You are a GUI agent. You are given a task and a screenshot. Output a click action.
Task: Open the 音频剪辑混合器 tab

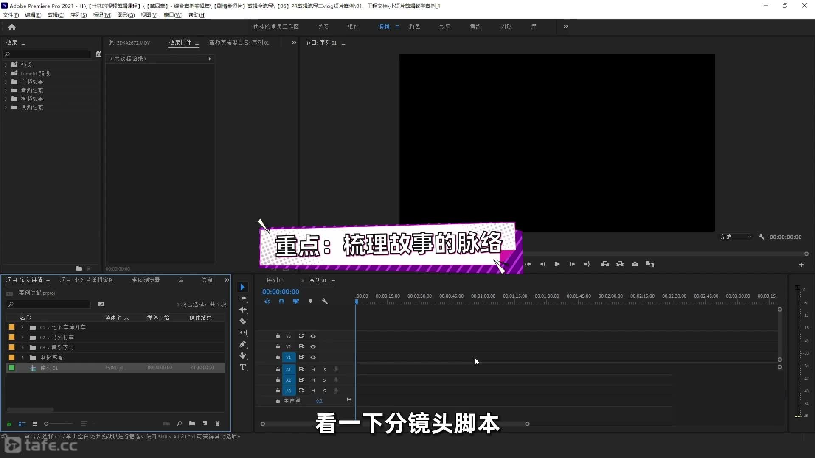pos(239,42)
